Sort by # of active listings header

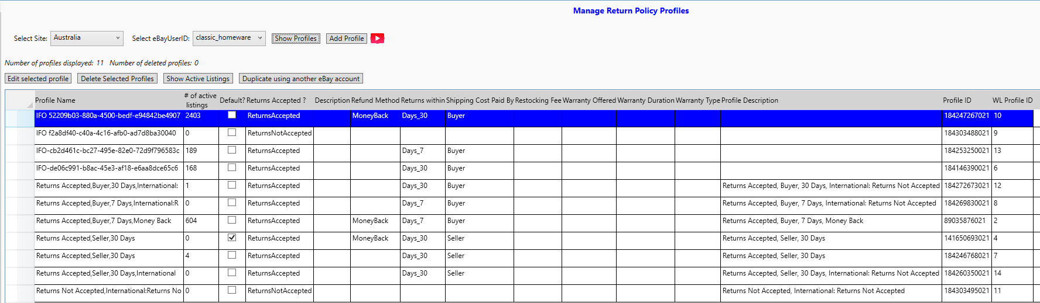click(200, 100)
